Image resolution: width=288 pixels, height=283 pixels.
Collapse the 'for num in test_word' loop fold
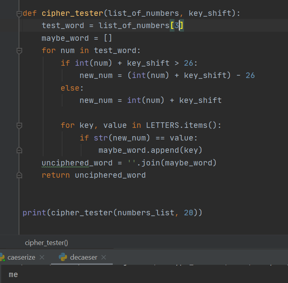tap(19, 51)
